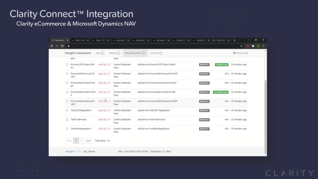This screenshot has height=179, width=318.
Task: Click the Next pagination button
Action: 88,141
